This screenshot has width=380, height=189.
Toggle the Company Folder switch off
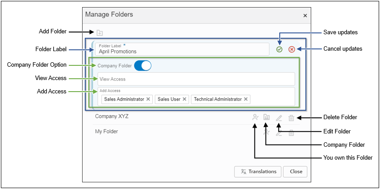click(x=142, y=66)
